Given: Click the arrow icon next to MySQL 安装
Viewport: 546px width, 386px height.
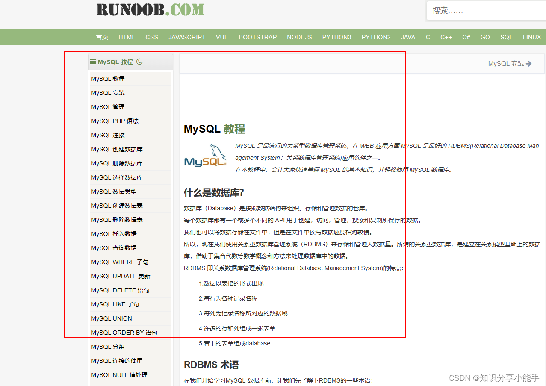Looking at the screenshot, I should pos(529,64).
